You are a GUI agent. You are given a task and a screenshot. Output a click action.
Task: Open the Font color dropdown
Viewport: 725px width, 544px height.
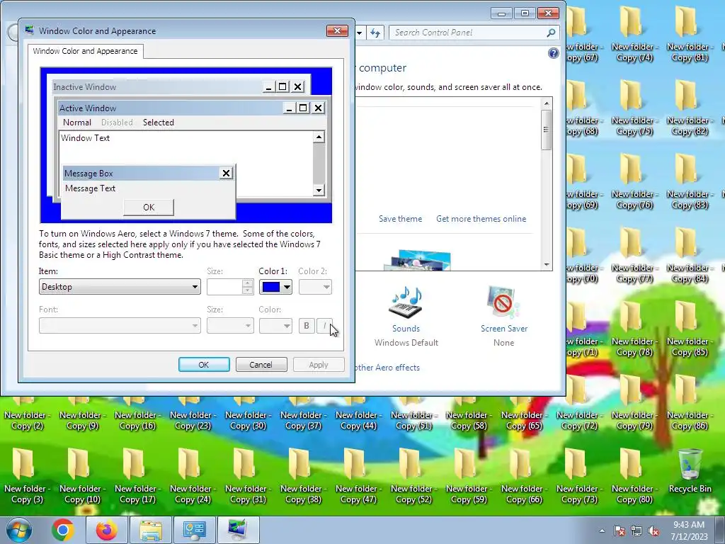click(275, 326)
